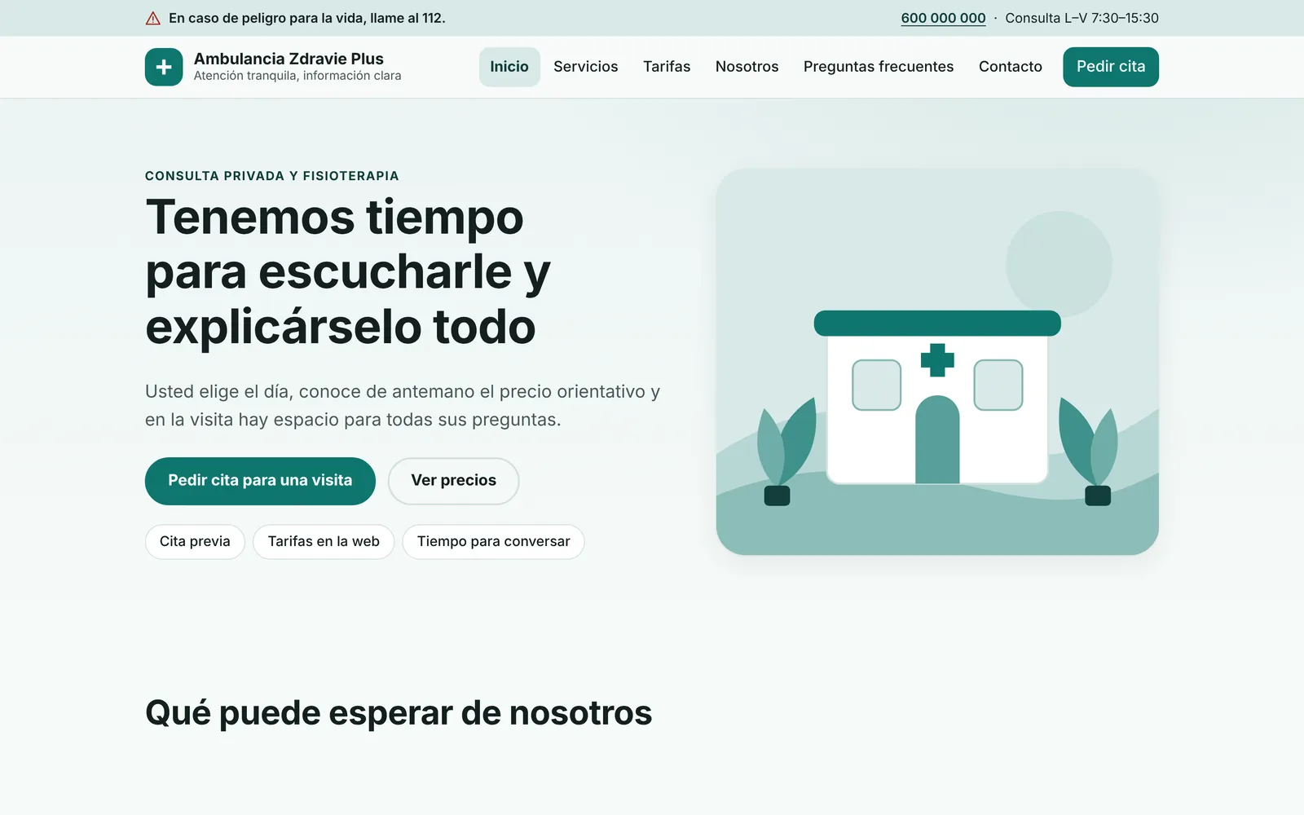The height and width of the screenshot is (815, 1304).
Task: Click the Cita previa chip
Action: click(195, 541)
